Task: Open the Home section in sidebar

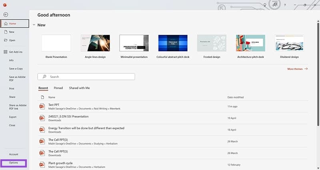Action: 14,24
